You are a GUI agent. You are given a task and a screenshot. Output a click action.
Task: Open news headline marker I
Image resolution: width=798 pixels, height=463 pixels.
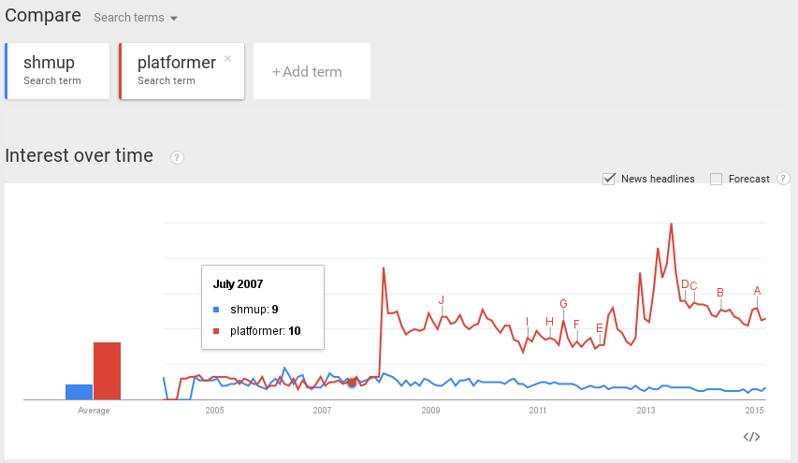(528, 322)
